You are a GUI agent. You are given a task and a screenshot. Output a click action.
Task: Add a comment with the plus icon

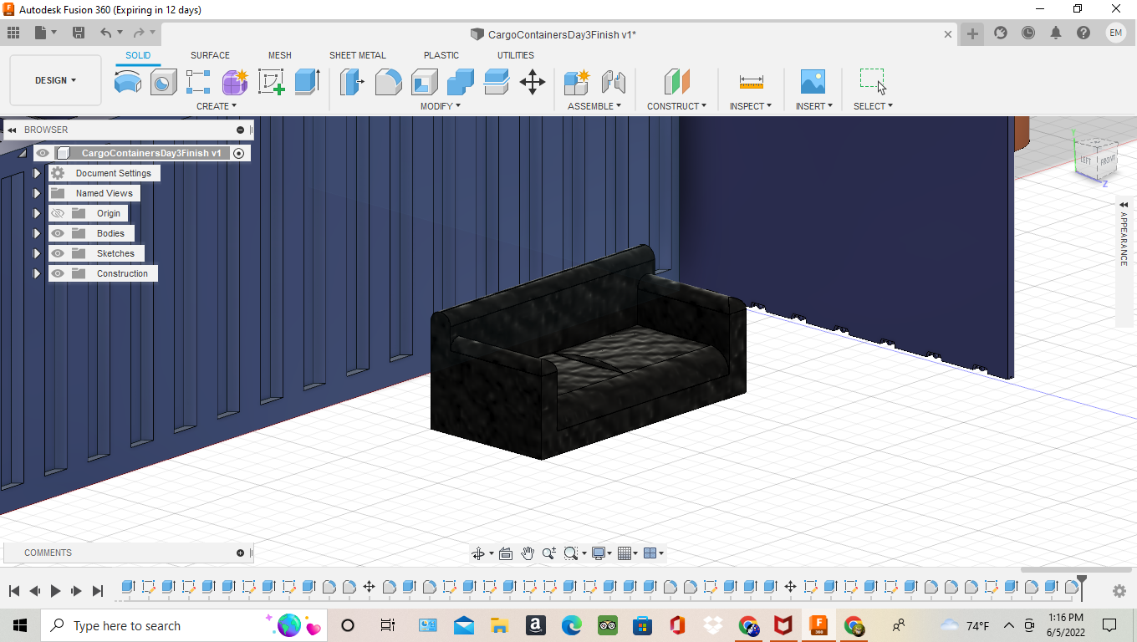pos(241,553)
